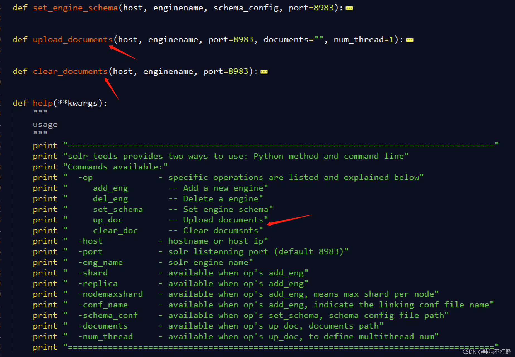Click '-eng_name' option text
Screen dimensions: 515x357
pyautogui.click(x=100, y=262)
